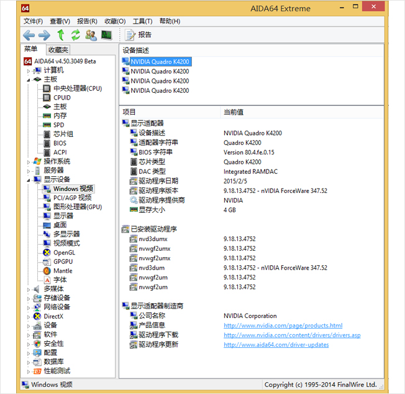Select the 视频模式 icon
This screenshot has height=394, width=405.
(x=47, y=243)
